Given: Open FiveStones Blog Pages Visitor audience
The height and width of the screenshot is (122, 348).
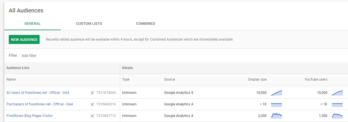Looking at the screenshot, I should (x=29, y=116).
